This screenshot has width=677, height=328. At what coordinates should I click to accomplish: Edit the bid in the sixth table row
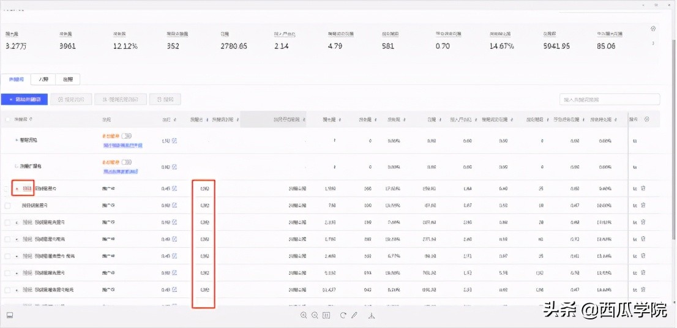tap(174, 239)
